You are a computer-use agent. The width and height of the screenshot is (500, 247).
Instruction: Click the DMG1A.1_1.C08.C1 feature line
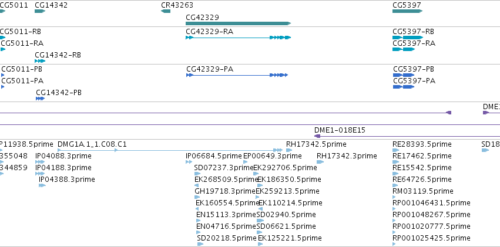pyautogui.click(x=170, y=150)
